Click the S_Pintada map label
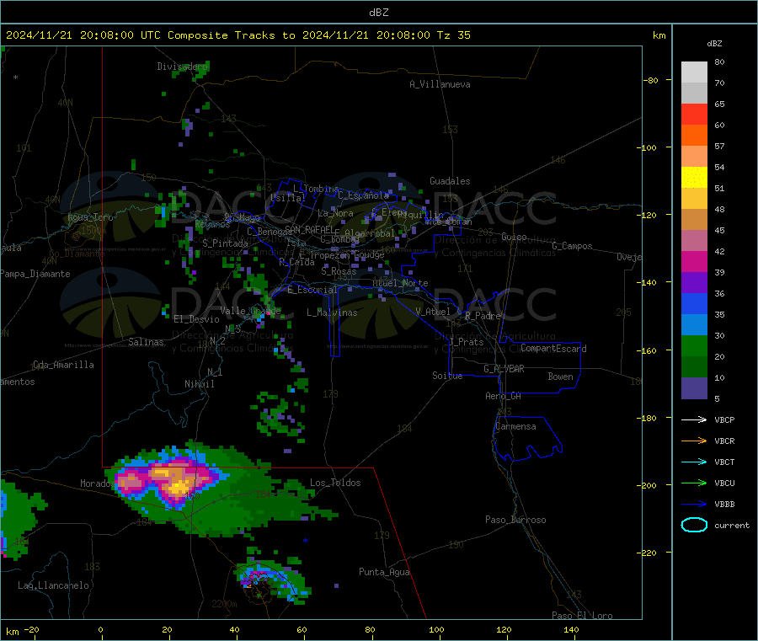Image resolution: width=758 pixels, height=641 pixels. click(x=225, y=243)
